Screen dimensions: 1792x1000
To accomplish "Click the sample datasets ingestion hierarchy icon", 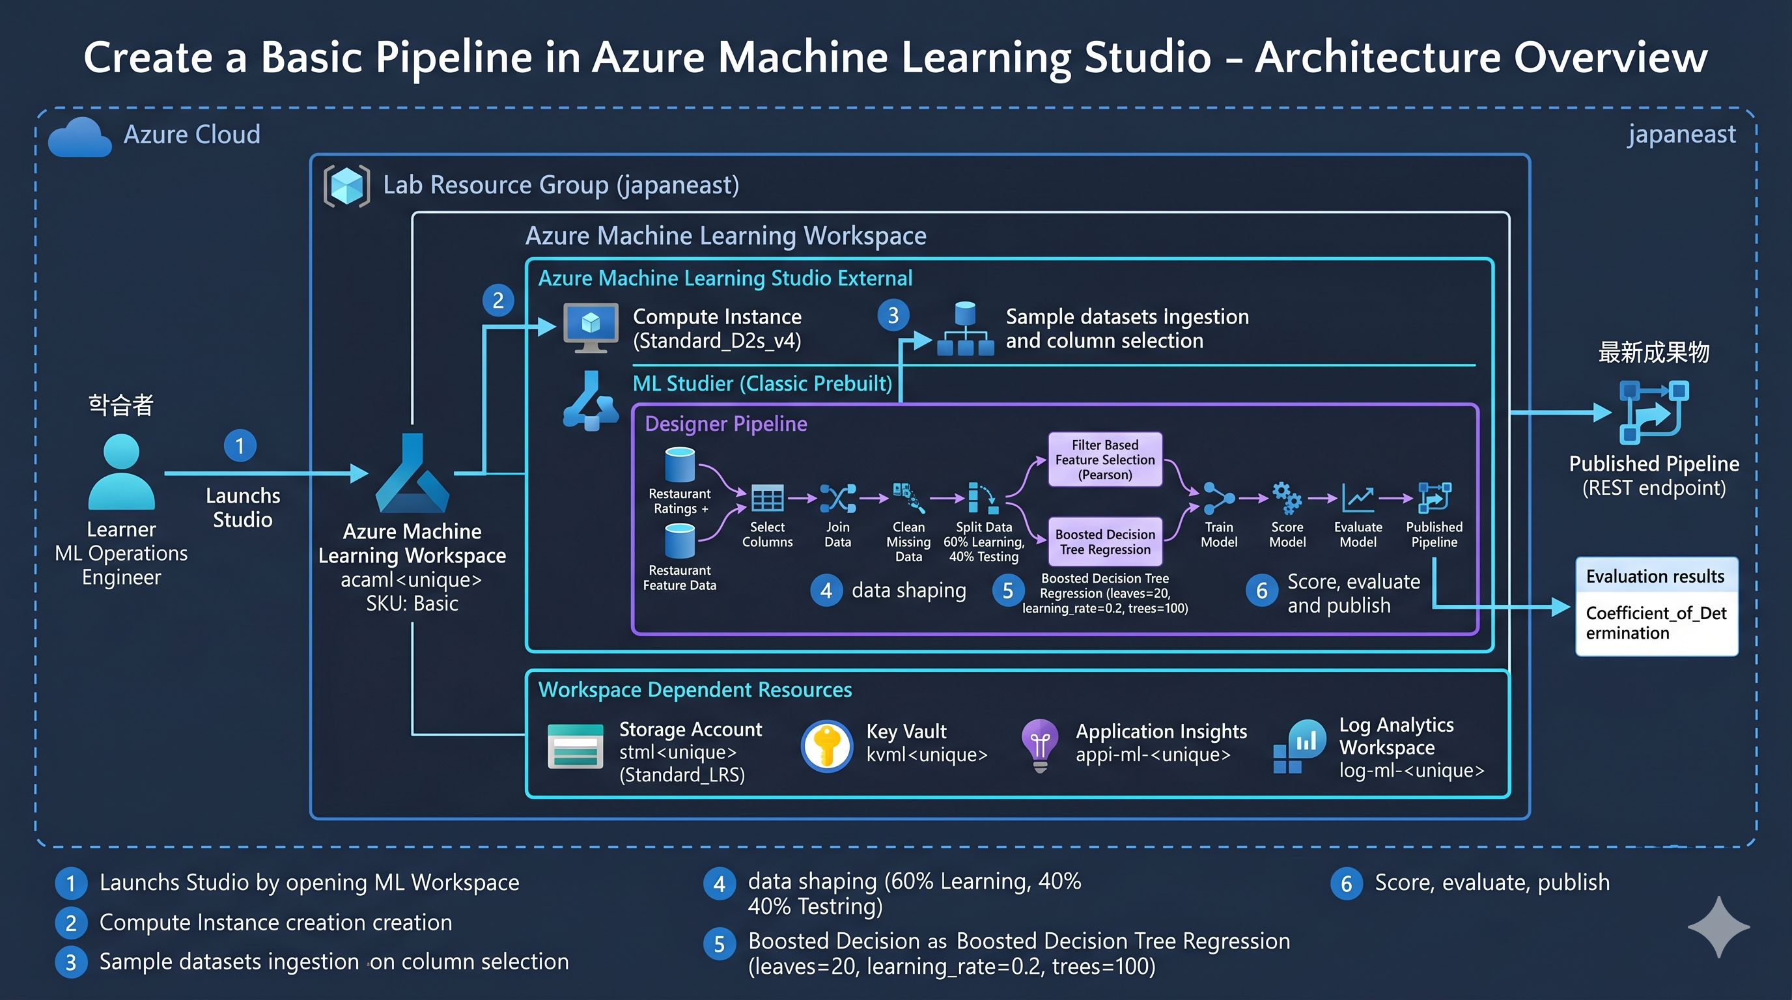I will coord(966,329).
